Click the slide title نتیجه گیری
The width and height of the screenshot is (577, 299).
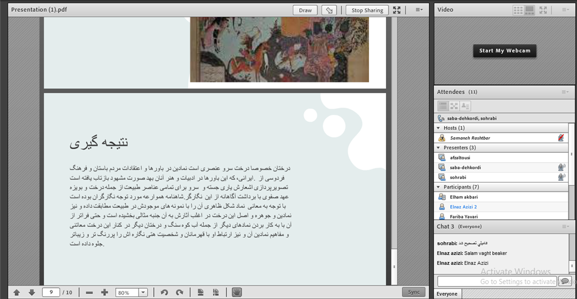99,142
